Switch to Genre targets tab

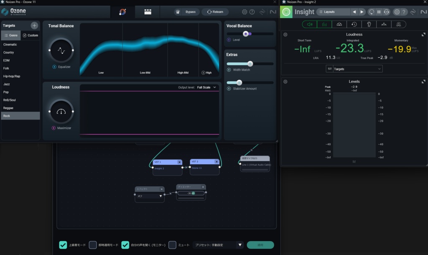11,35
